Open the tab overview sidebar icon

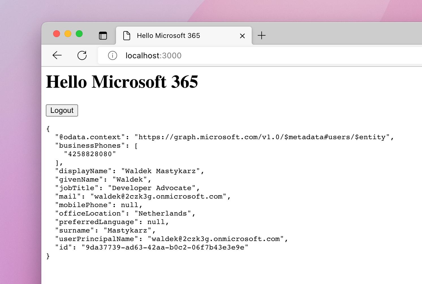pos(103,36)
